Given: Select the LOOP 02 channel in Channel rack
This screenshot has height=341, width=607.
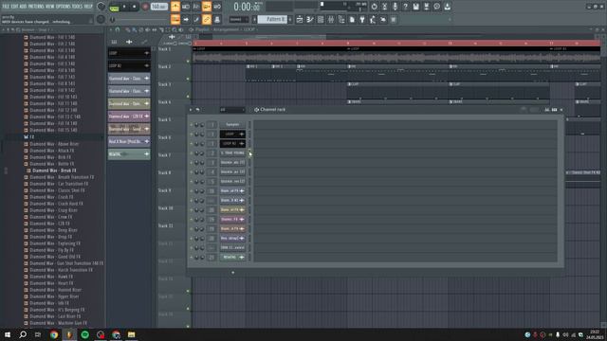Looking at the screenshot, I should point(232,143).
